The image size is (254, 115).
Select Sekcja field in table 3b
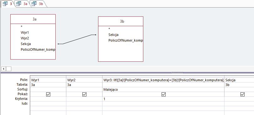pos(113,35)
